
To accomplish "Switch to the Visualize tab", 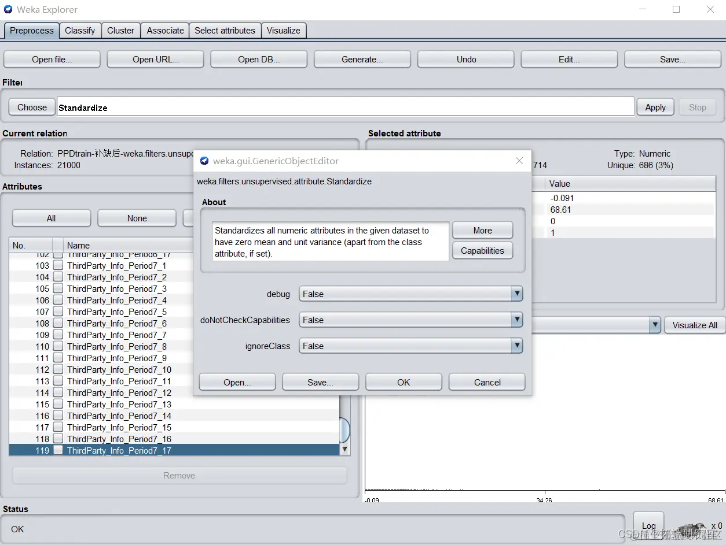I will click(284, 31).
